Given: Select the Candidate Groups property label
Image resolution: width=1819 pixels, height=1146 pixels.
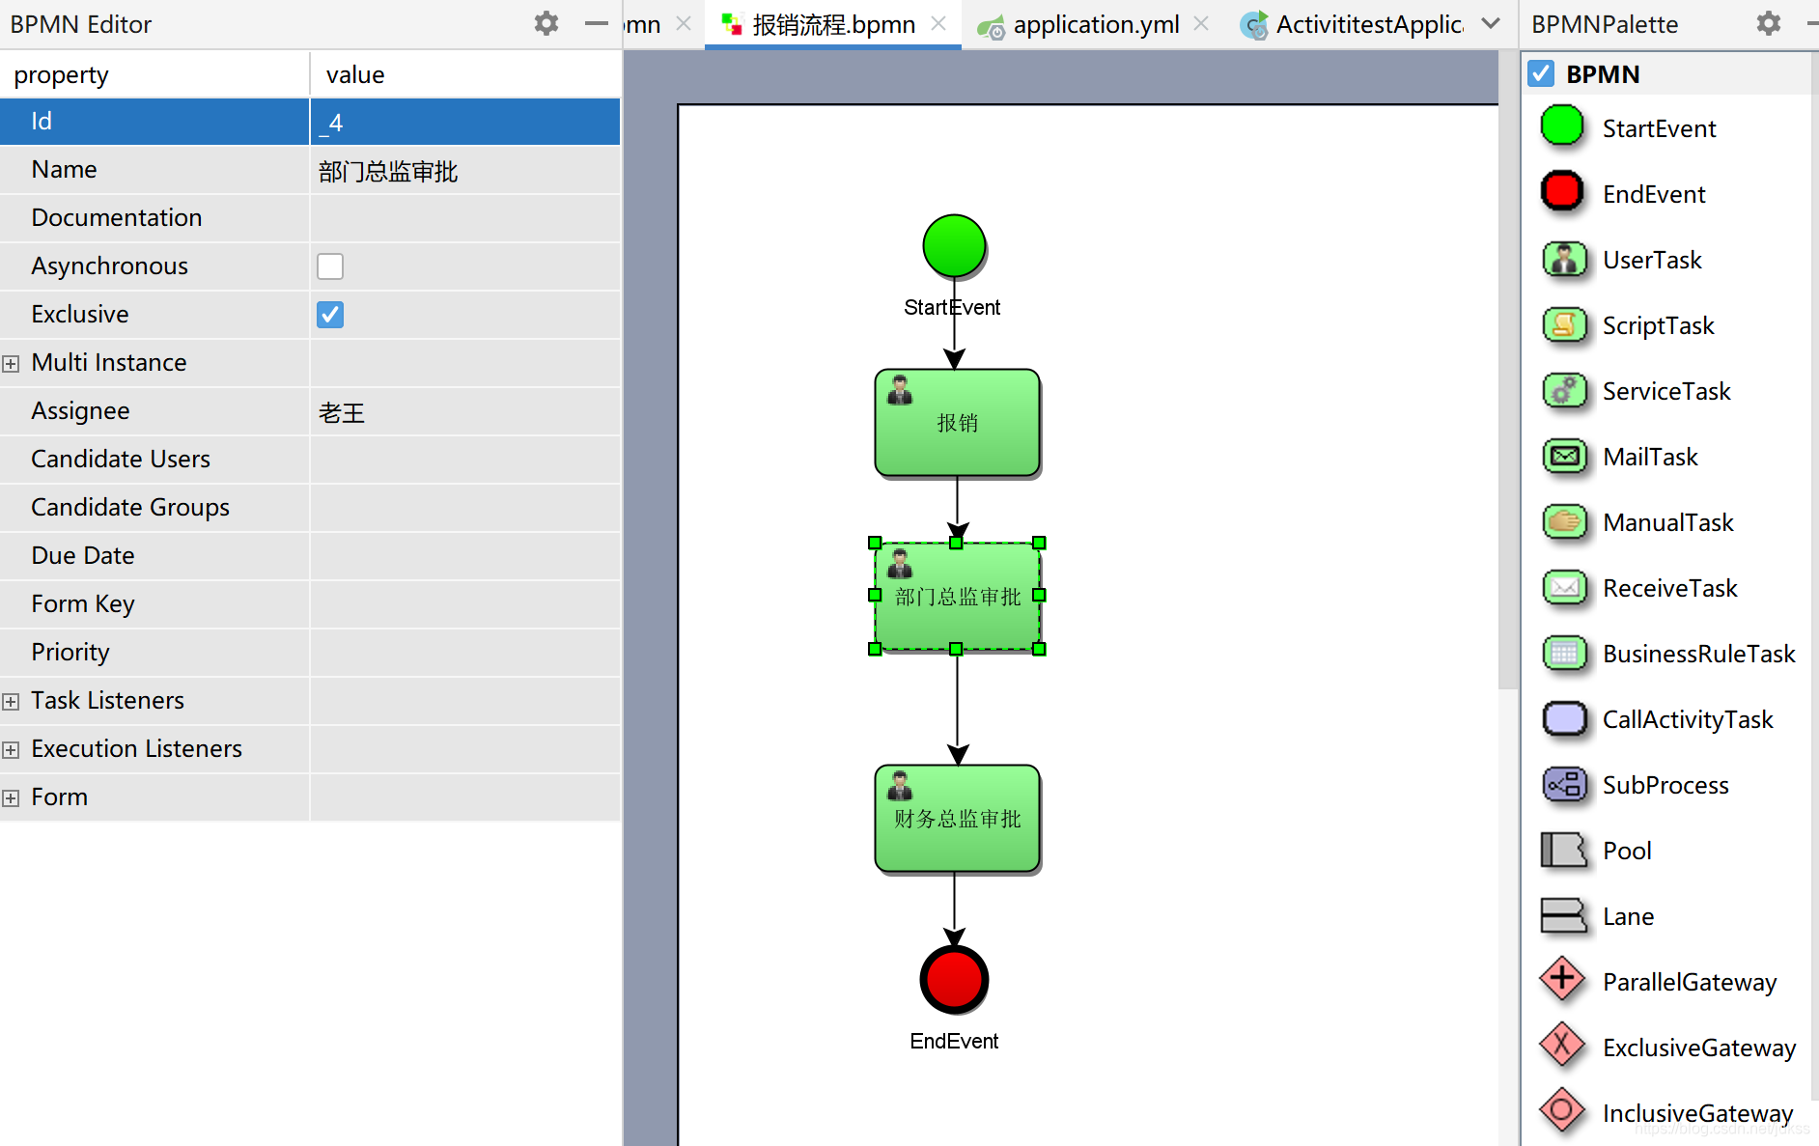Looking at the screenshot, I should [x=130, y=508].
